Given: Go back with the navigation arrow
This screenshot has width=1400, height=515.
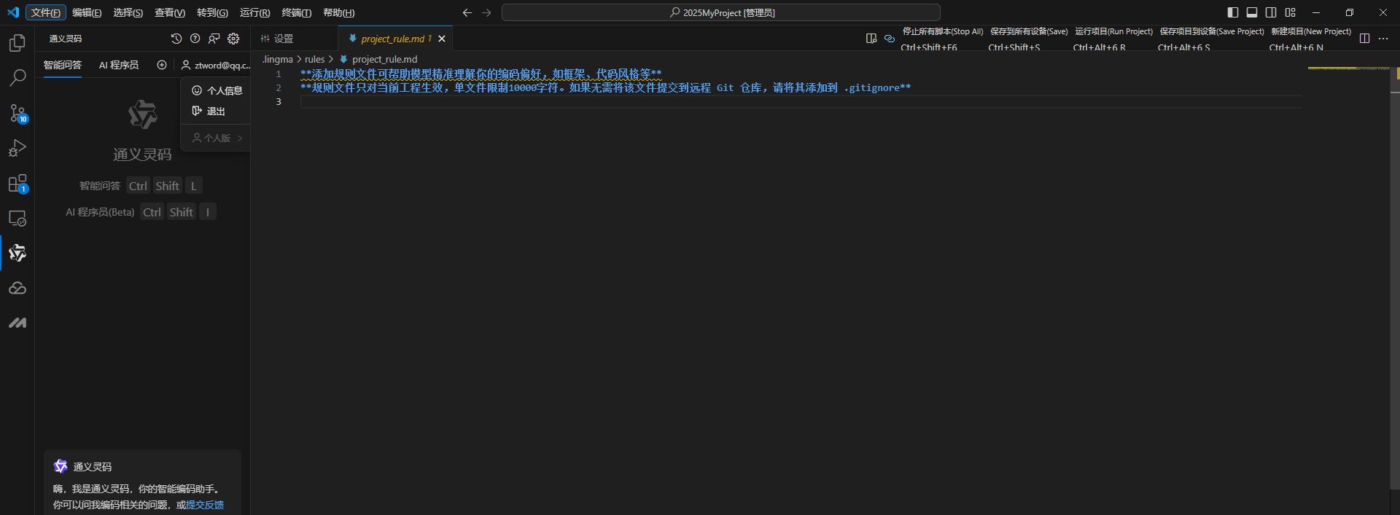Looking at the screenshot, I should (x=467, y=12).
